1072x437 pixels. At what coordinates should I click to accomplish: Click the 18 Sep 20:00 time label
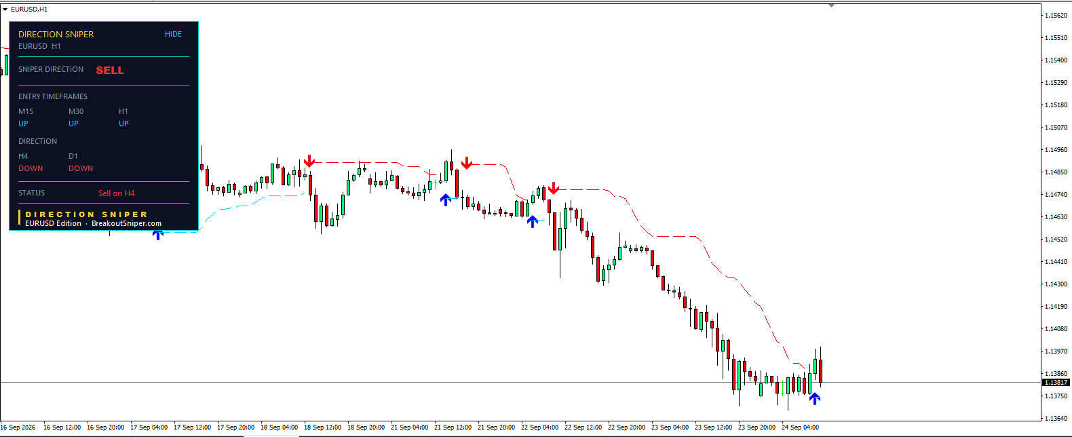(366, 427)
